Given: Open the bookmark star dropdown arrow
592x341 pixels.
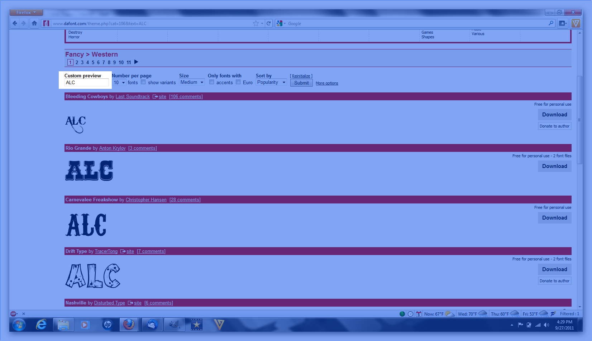Looking at the screenshot, I should [262, 23].
